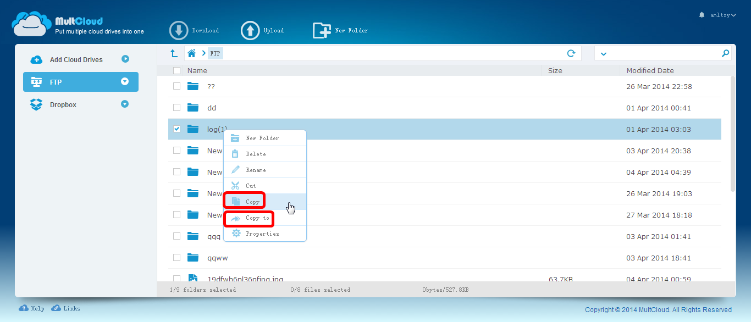Click the Cut scissors icon in context menu
Screen dimensions: 751x322
pos(235,186)
